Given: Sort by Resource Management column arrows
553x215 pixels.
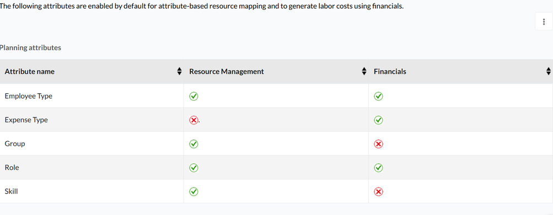Looking at the screenshot, I should 364,71.
